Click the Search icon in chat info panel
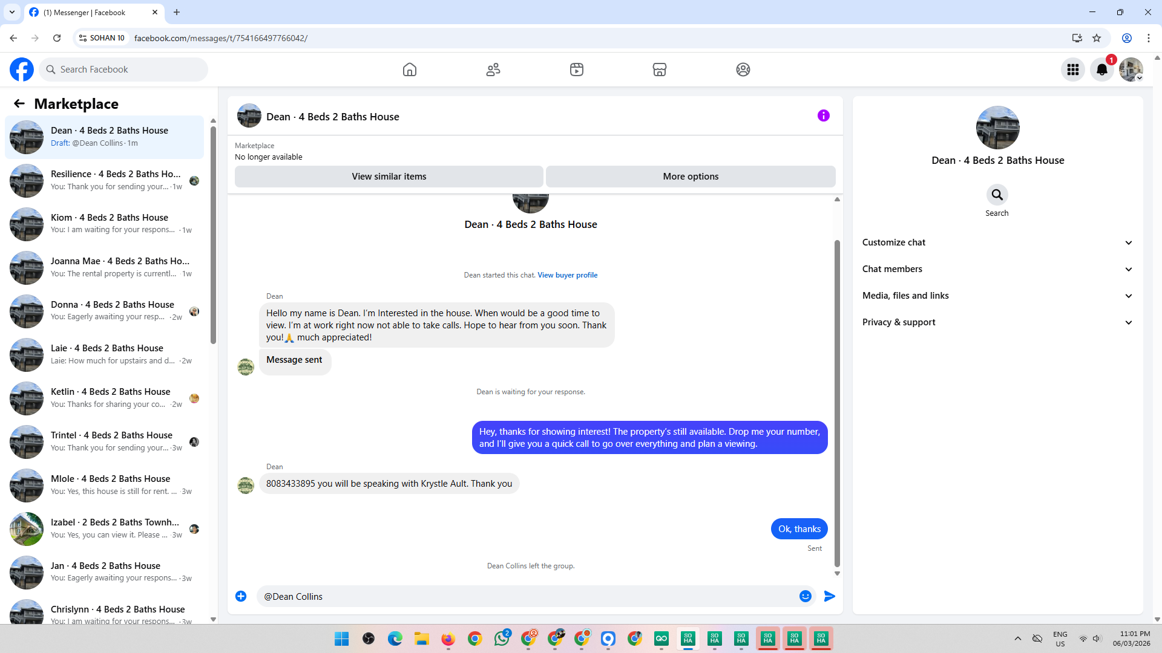Image resolution: width=1162 pixels, height=653 pixels. (x=997, y=195)
